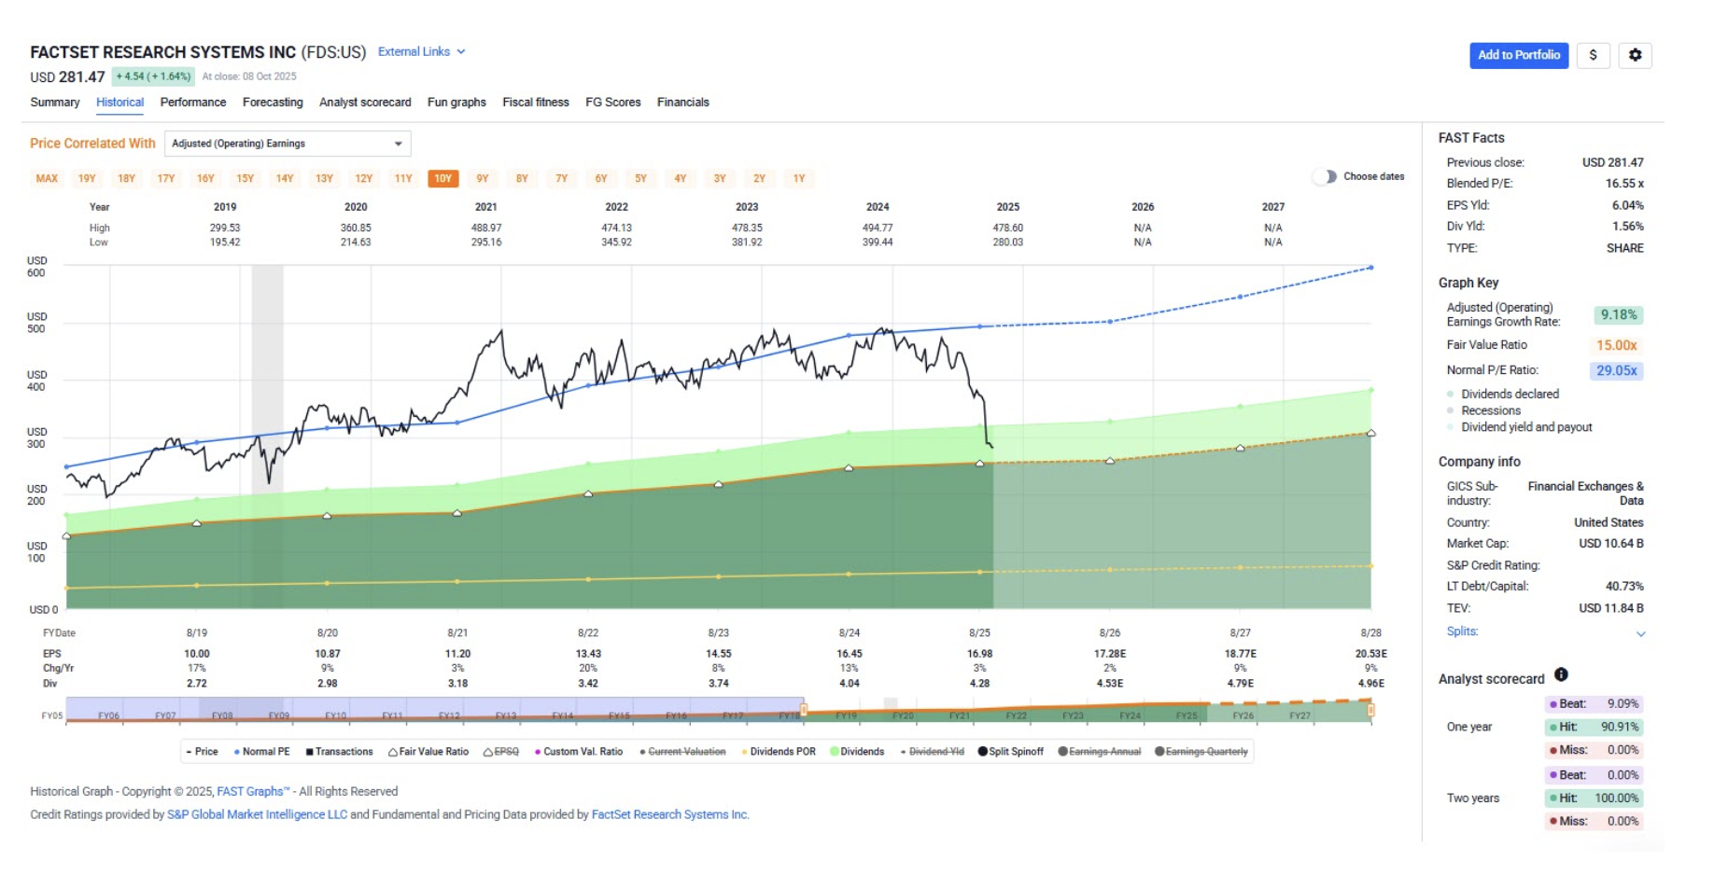Click FY22 on the timeline range bar
The image size is (1714, 888).
tap(1016, 715)
